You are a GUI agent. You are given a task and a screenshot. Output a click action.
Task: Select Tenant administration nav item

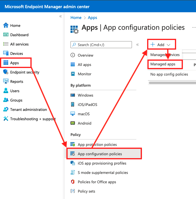coord(28,109)
